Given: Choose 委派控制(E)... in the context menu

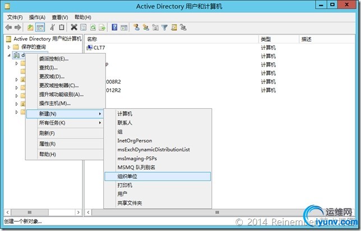Looking at the screenshot, I should click(x=66, y=59).
